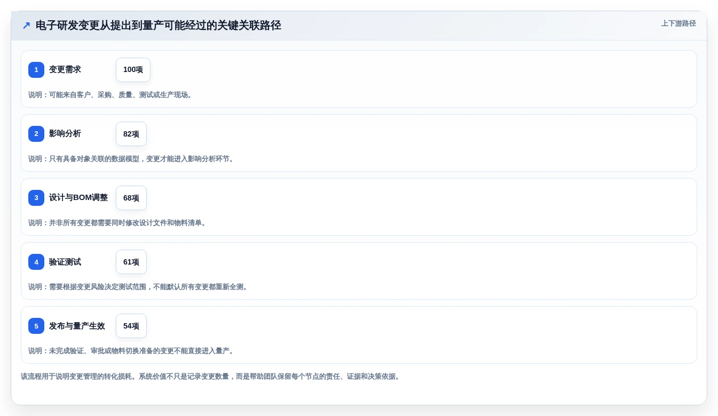The width and height of the screenshot is (718, 416).
Task: Click the 变更需求 step title
Action: pos(65,70)
